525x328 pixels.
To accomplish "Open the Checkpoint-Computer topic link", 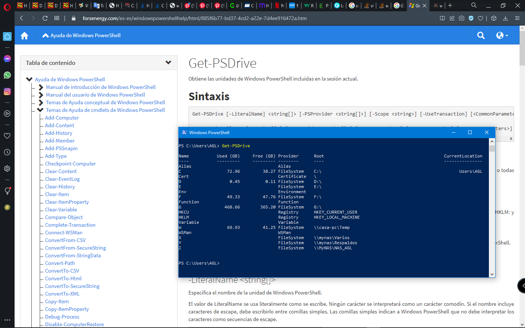I will tap(70, 164).
